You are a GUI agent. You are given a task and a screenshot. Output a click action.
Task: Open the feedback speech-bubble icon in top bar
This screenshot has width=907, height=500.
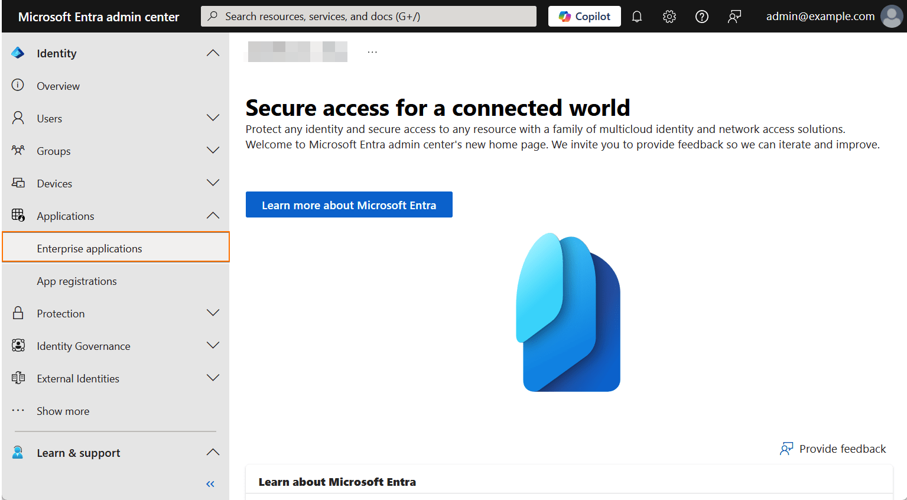point(734,16)
